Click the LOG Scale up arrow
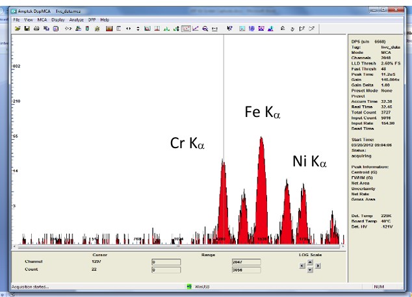The height and width of the screenshot is (297, 412). [310, 261]
